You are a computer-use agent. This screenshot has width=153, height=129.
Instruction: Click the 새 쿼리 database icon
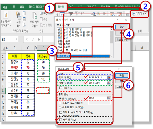pos(19,15)
